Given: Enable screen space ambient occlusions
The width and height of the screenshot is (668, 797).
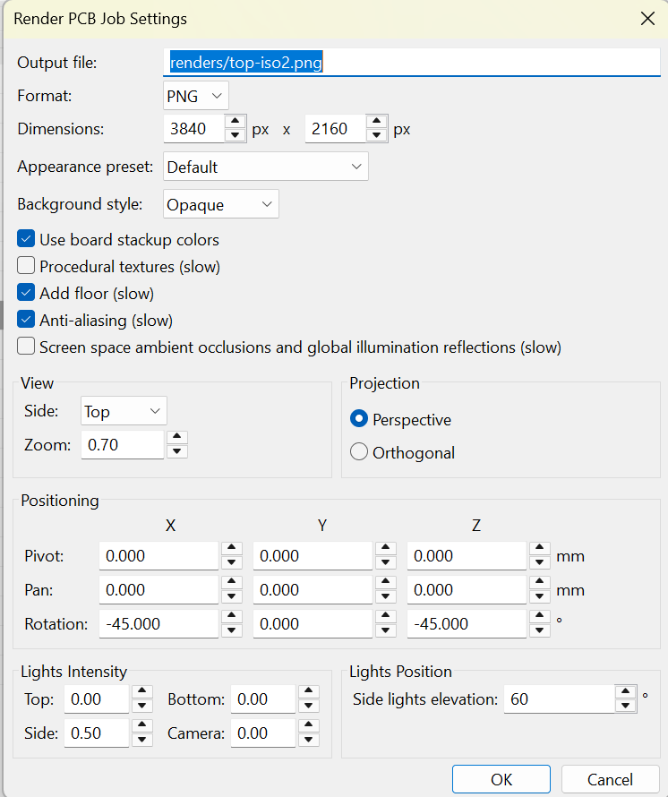Looking at the screenshot, I should [x=26, y=347].
